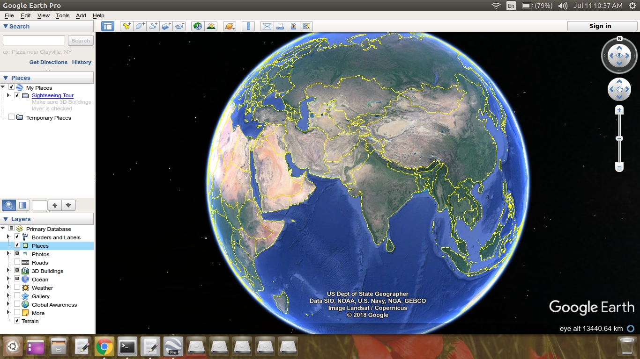The width and height of the screenshot is (640, 359).
Task: View the location in Google Maps
Action: pos(306,26)
